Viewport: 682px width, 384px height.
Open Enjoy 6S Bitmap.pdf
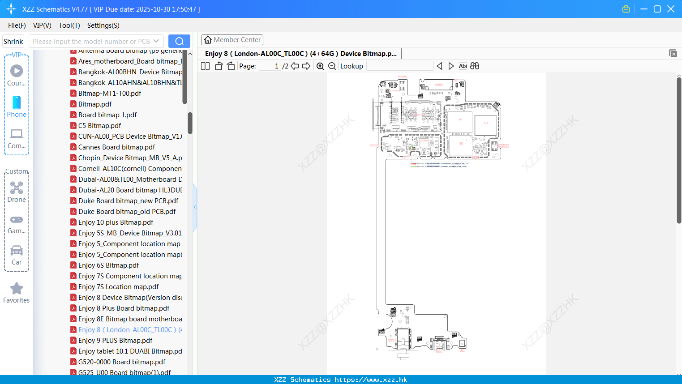pyautogui.click(x=104, y=265)
